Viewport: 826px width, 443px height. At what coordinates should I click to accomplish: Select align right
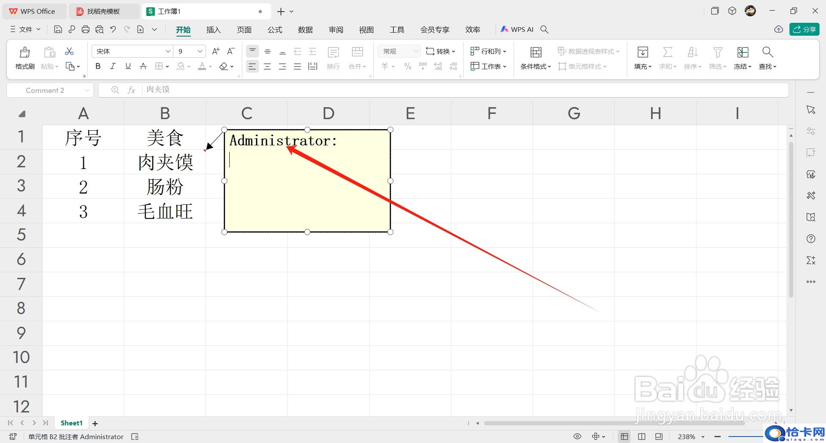pyautogui.click(x=283, y=66)
